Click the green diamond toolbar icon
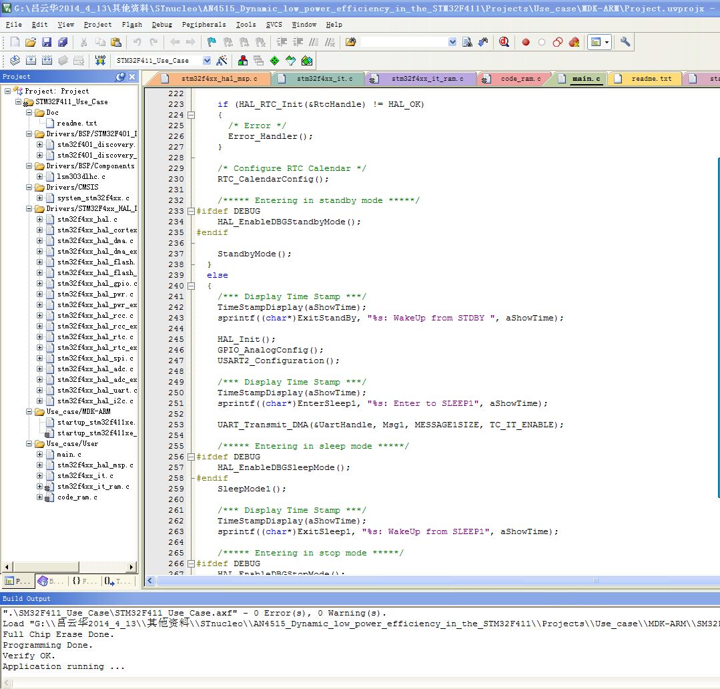The height and width of the screenshot is (689, 720). click(275, 60)
